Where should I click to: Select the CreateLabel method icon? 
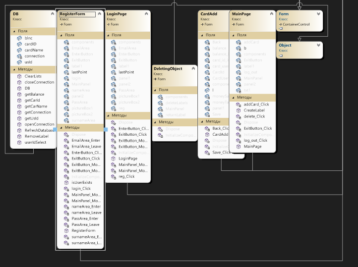tap(239, 110)
